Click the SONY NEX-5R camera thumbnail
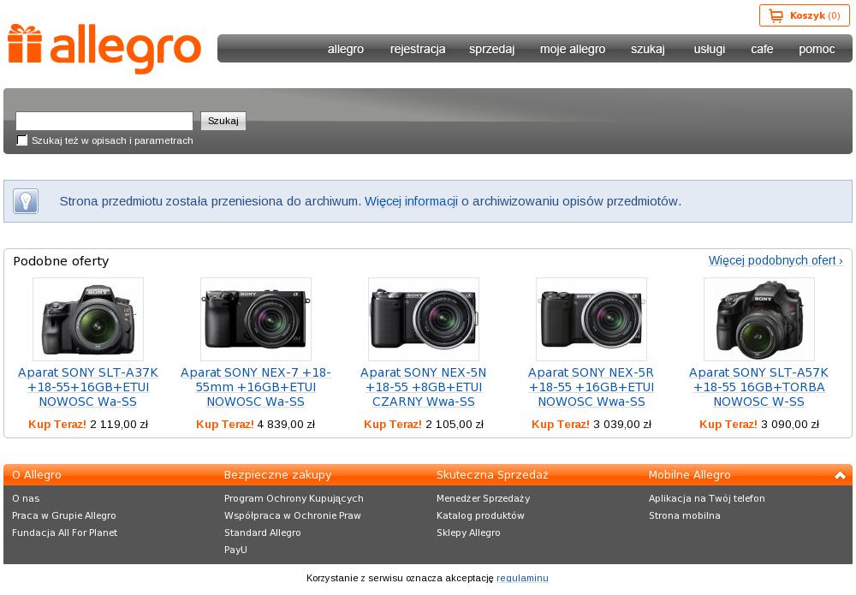 click(591, 318)
